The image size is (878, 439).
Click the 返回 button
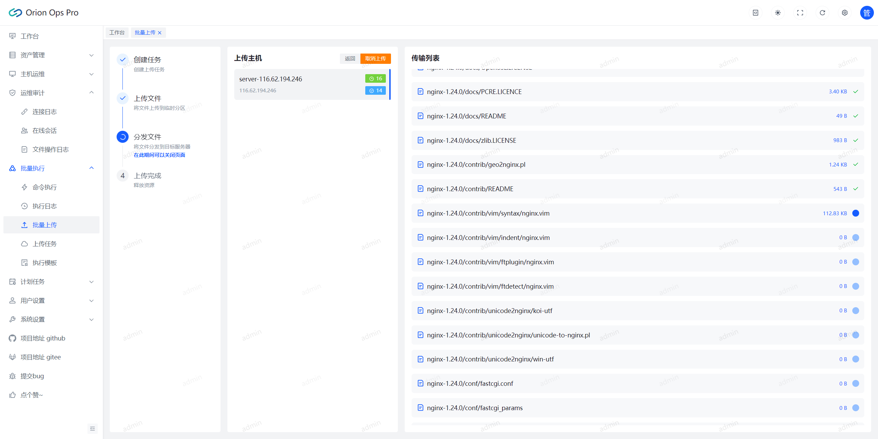[x=350, y=58]
